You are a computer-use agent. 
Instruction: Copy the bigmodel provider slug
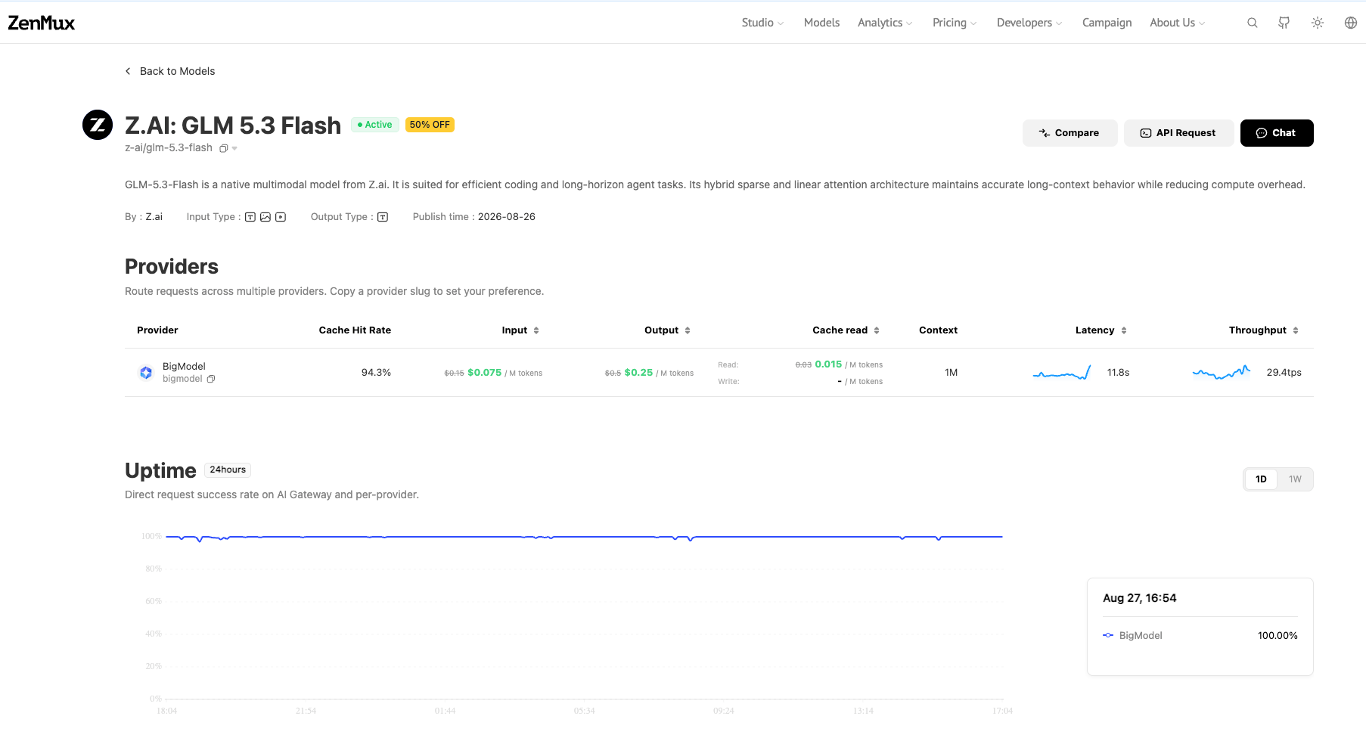pos(211,379)
